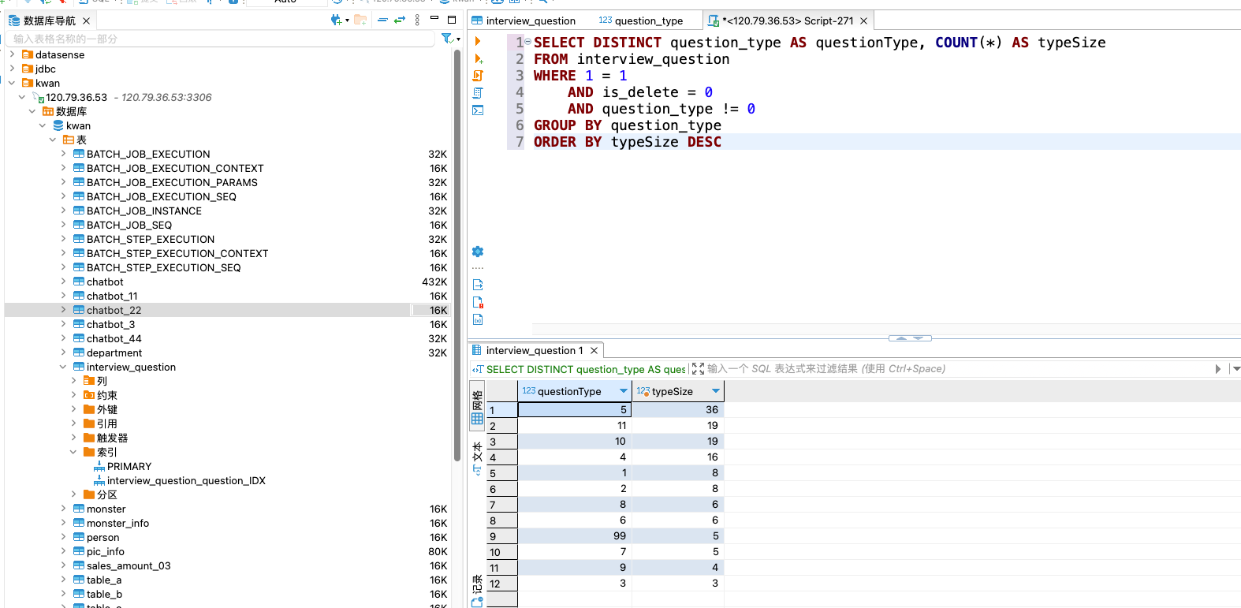
Task: Click the questionType cell with value 99
Action: click(575, 536)
